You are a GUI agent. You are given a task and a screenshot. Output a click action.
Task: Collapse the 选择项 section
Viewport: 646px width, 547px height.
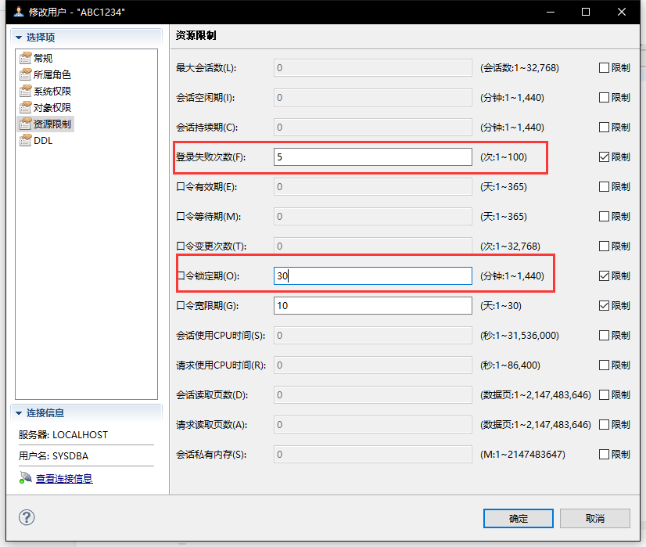tap(18, 37)
